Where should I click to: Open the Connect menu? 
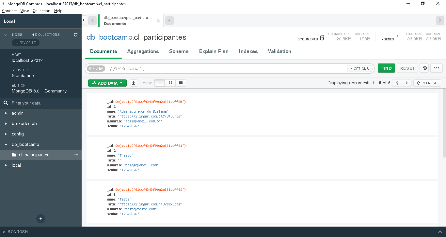click(x=9, y=11)
